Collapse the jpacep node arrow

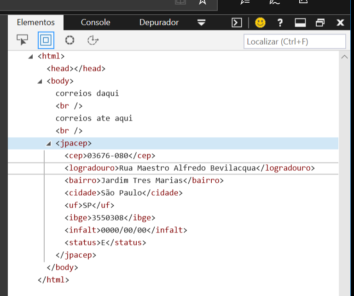pos(49,144)
